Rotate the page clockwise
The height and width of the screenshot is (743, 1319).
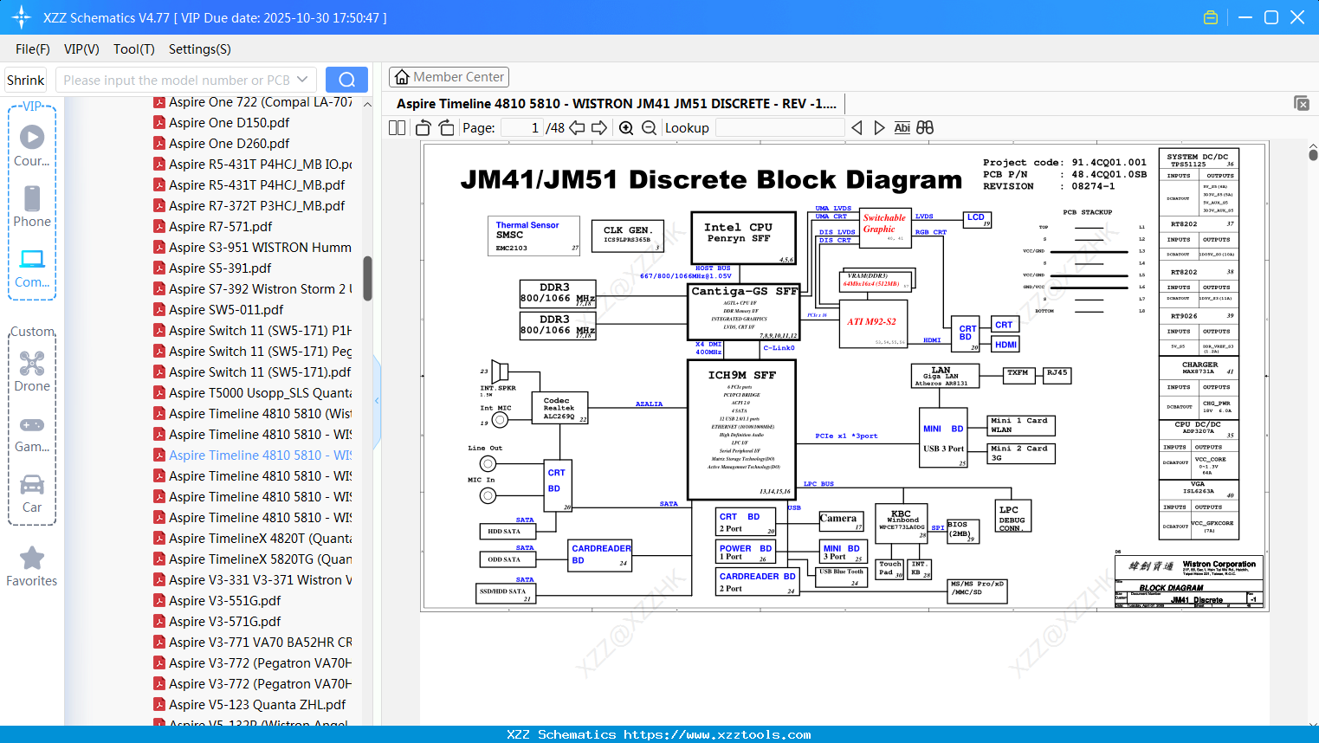click(x=447, y=127)
